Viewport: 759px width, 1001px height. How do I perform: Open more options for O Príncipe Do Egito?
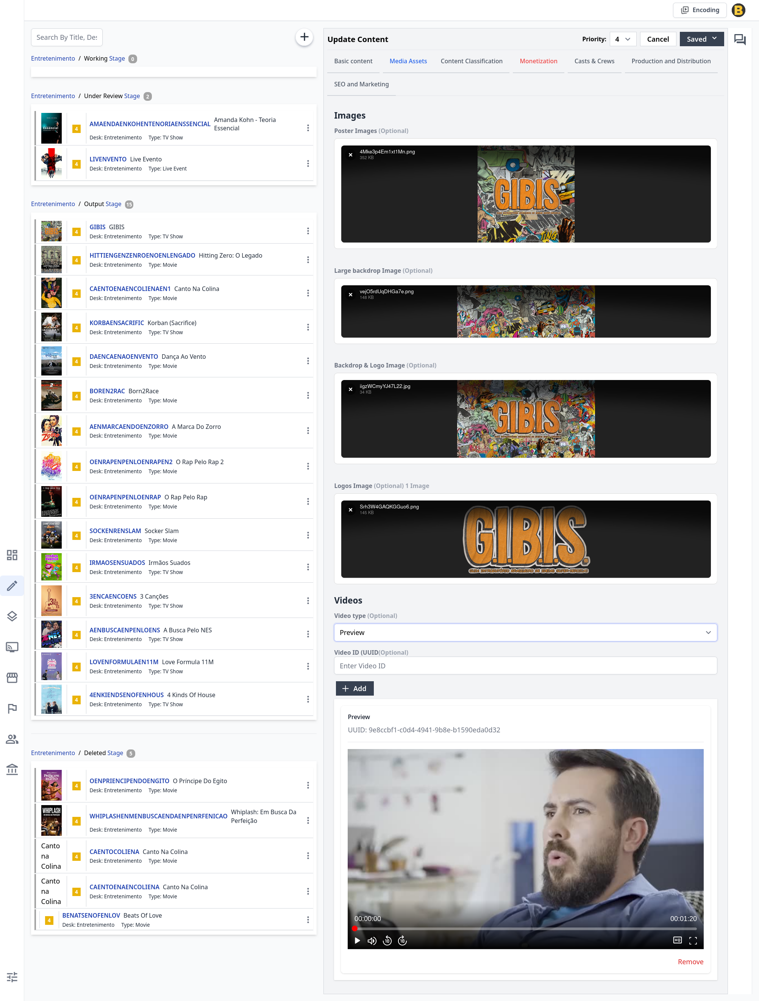[308, 785]
